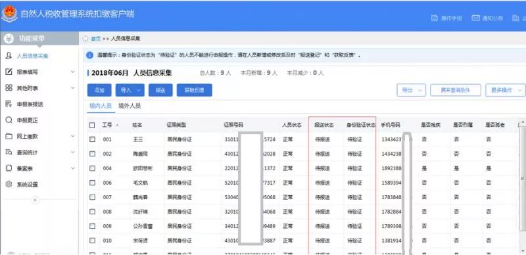Check the box for employee 004
Viewport: 526px width, 255px height.
[x=92, y=168]
